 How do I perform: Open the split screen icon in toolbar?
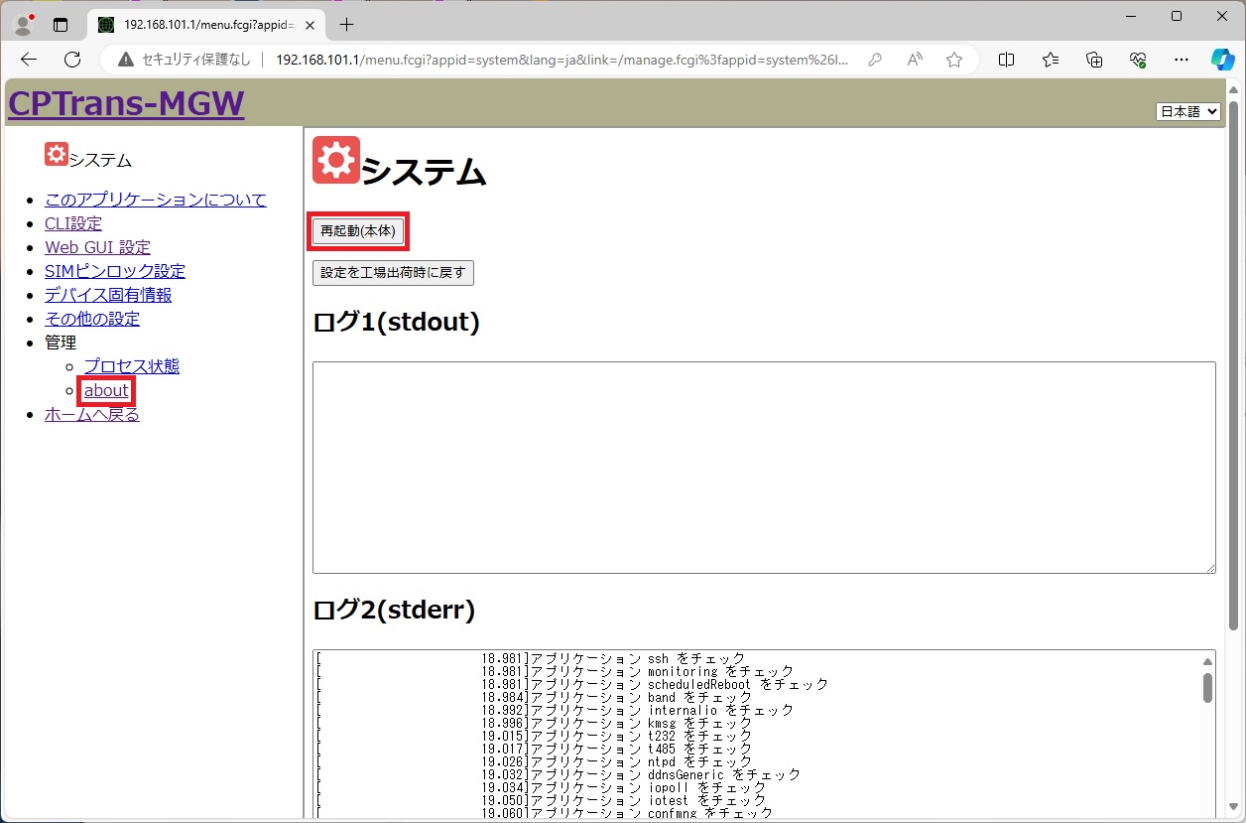coord(1006,60)
